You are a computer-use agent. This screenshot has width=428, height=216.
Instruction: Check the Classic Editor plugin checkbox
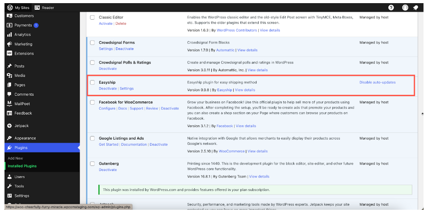tap(92, 17)
